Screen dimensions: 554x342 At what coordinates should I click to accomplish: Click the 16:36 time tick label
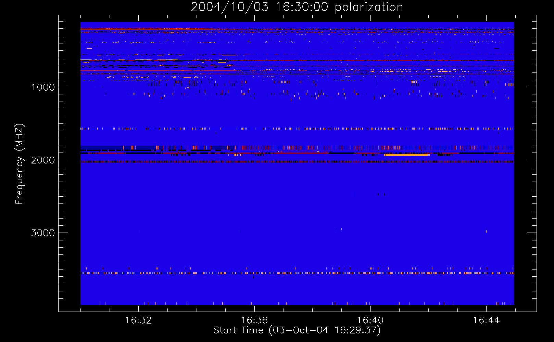click(x=254, y=320)
